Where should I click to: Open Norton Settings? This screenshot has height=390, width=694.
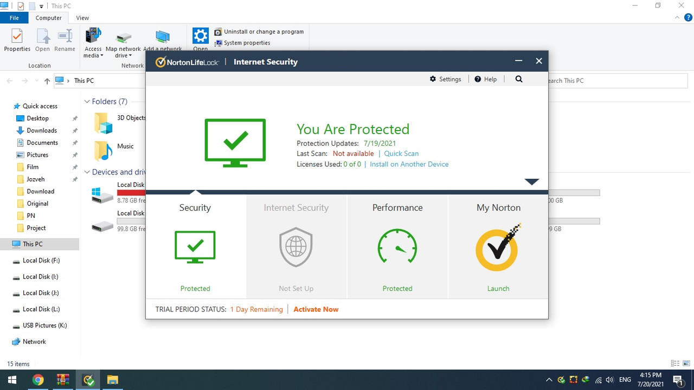point(445,79)
